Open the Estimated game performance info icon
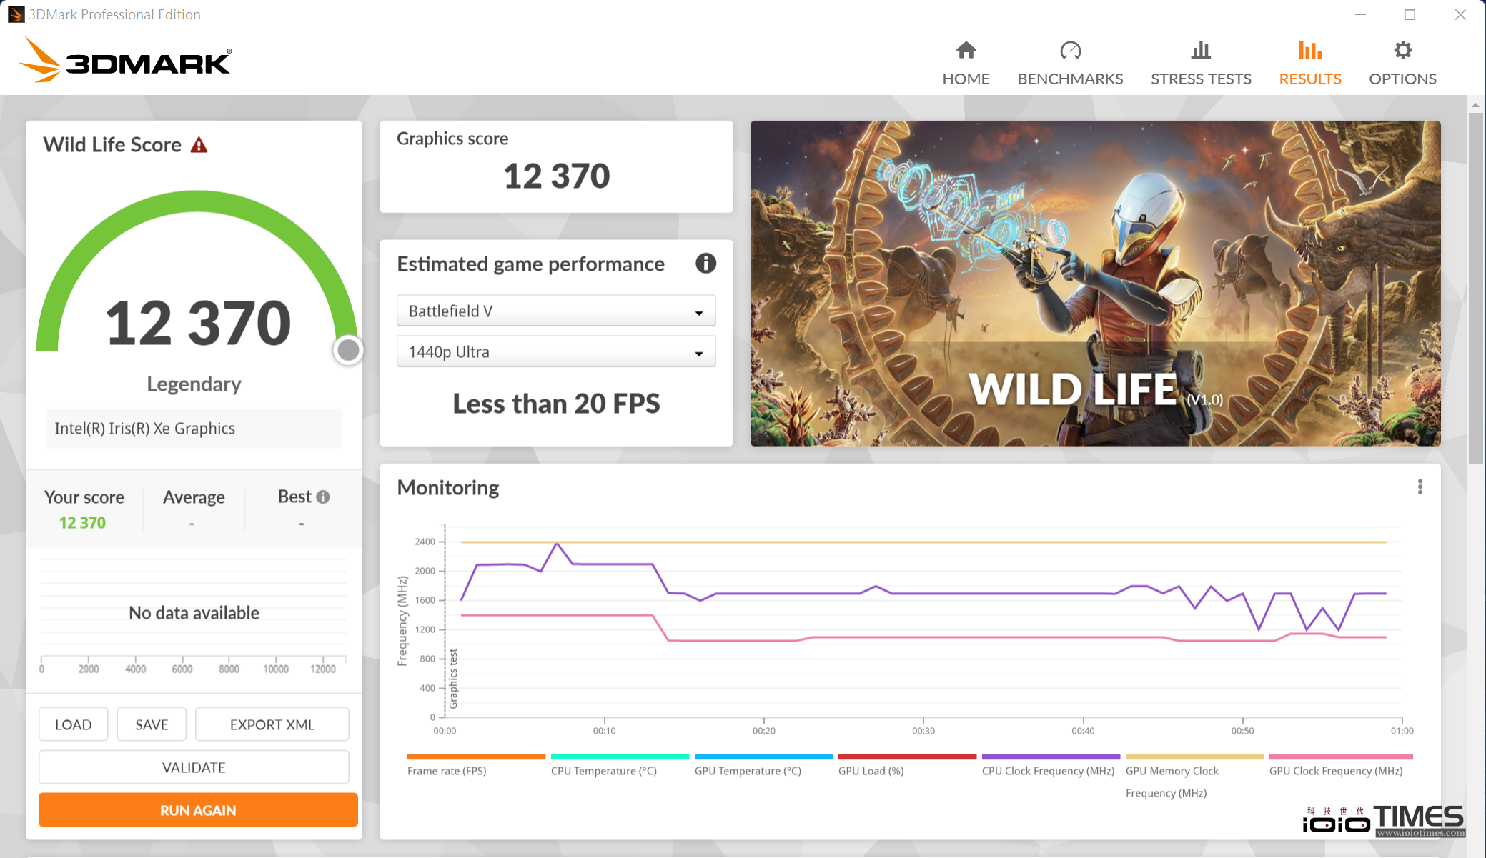1486x858 pixels. (705, 264)
